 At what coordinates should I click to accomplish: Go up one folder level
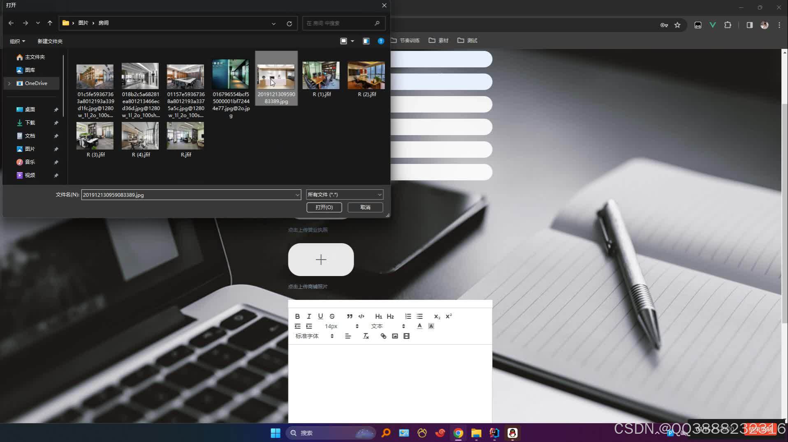[x=50, y=23]
